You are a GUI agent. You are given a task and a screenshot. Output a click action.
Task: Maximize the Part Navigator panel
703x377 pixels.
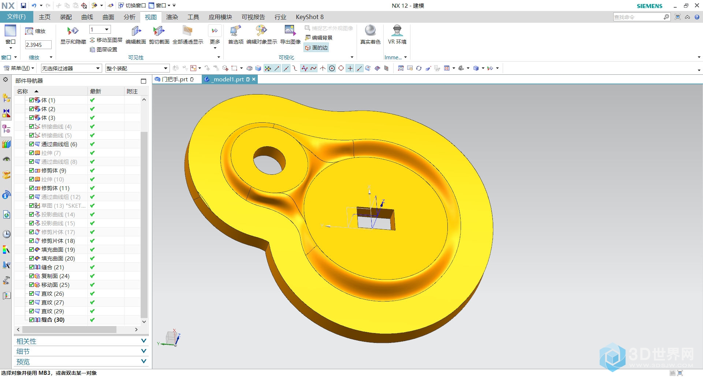click(144, 81)
